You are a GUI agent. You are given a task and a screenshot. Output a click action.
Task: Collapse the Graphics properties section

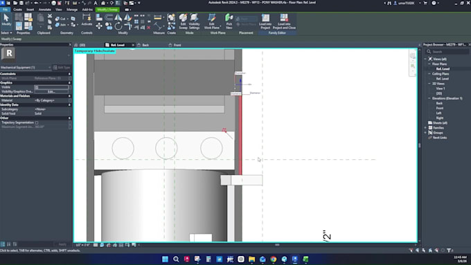(69, 82)
